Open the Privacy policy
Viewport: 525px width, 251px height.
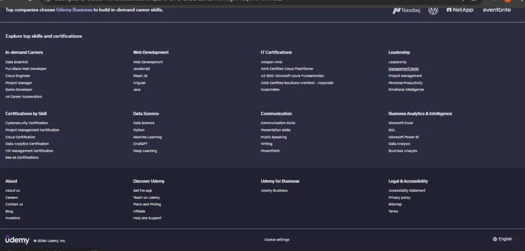pos(399,198)
